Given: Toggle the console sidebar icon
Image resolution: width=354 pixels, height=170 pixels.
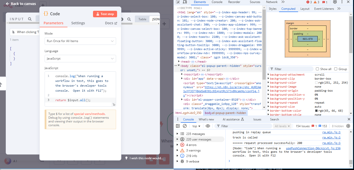Looking at the screenshot, I should (x=178, y=126).
